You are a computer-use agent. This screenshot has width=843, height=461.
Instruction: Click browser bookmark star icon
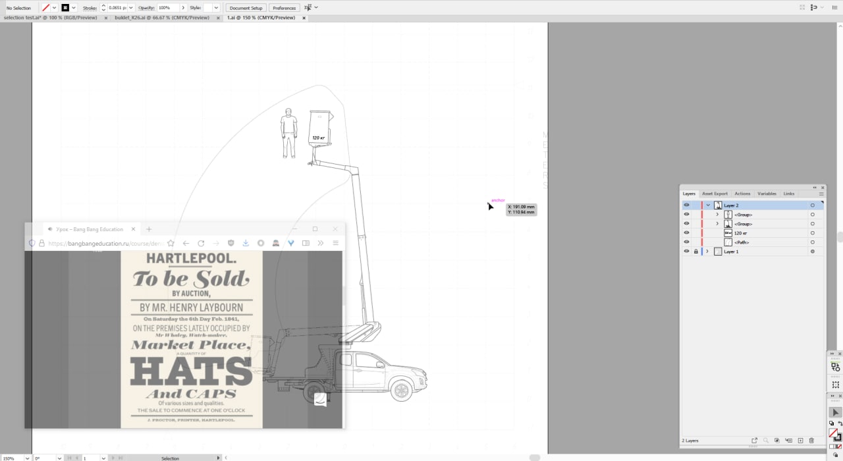pos(171,243)
